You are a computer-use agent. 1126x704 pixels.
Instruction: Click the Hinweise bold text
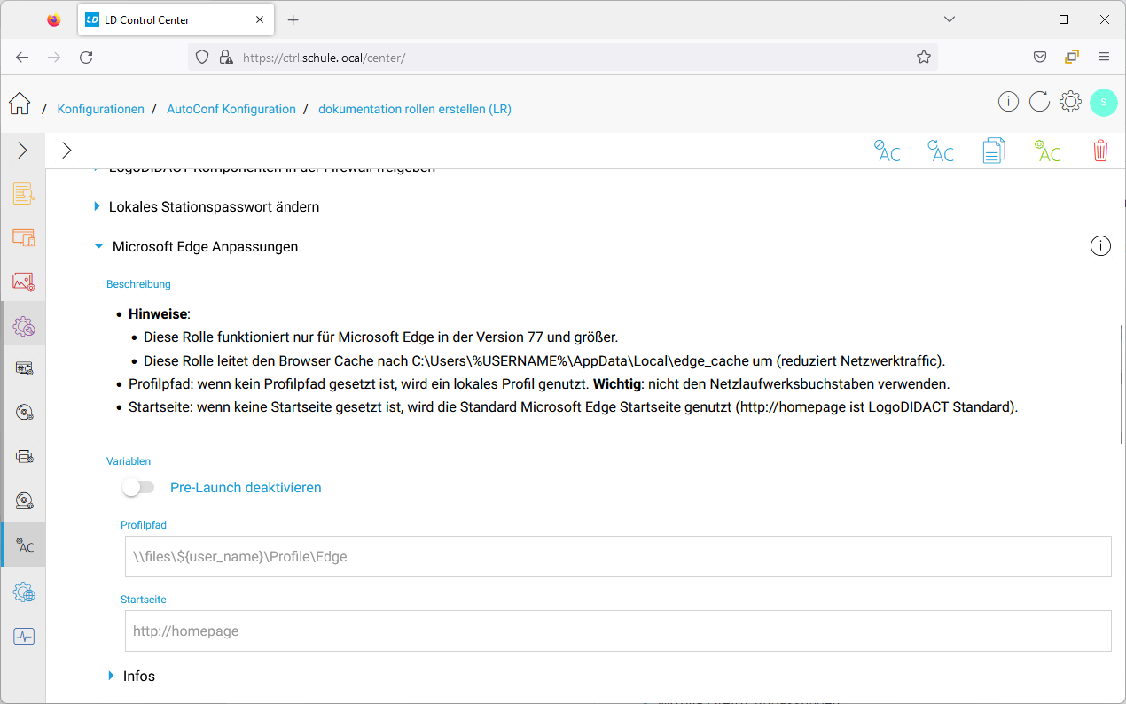pyautogui.click(x=159, y=313)
